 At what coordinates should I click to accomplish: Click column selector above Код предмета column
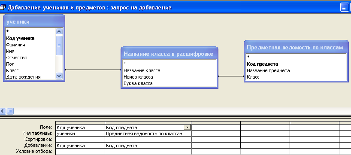tap(148, 123)
